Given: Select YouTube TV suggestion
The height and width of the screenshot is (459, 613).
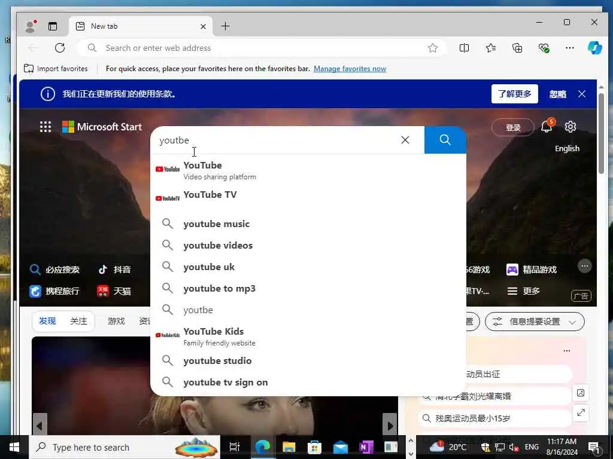Looking at the screenshot, I should point(308,197).
